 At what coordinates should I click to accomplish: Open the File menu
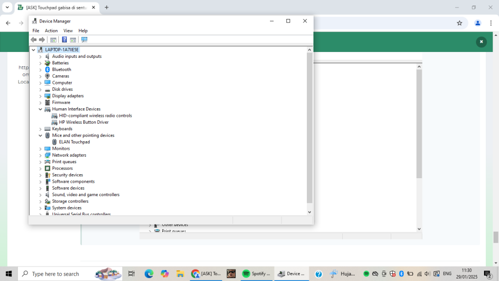pyautogui.click(x=35, y=30)
